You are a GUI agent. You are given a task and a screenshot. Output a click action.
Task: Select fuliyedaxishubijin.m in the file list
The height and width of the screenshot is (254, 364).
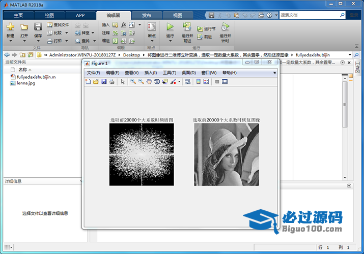coord(36,77)
